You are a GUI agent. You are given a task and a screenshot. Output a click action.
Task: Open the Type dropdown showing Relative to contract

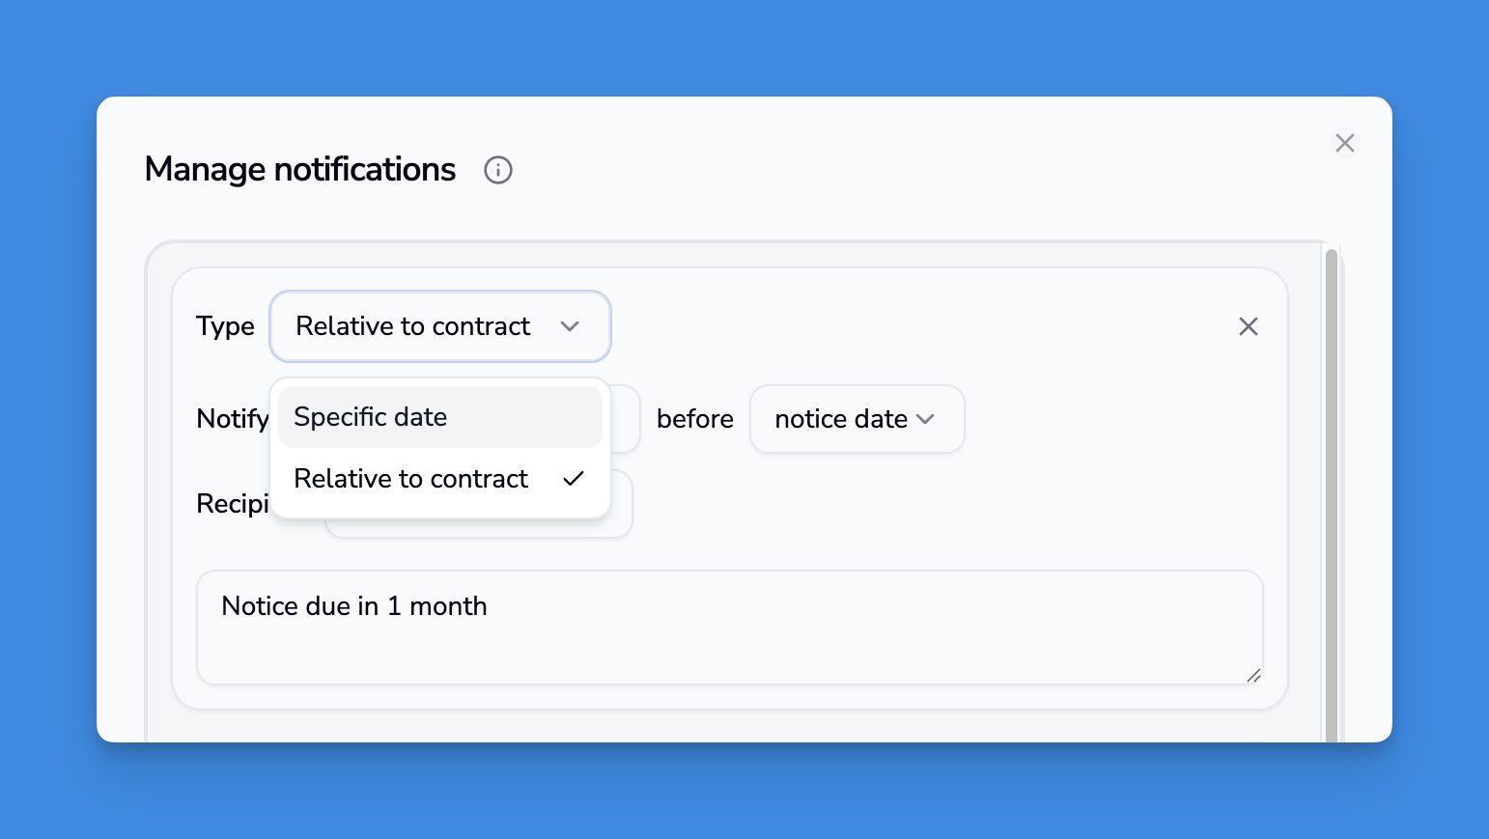pyautogui.click(x=439, y=326)
